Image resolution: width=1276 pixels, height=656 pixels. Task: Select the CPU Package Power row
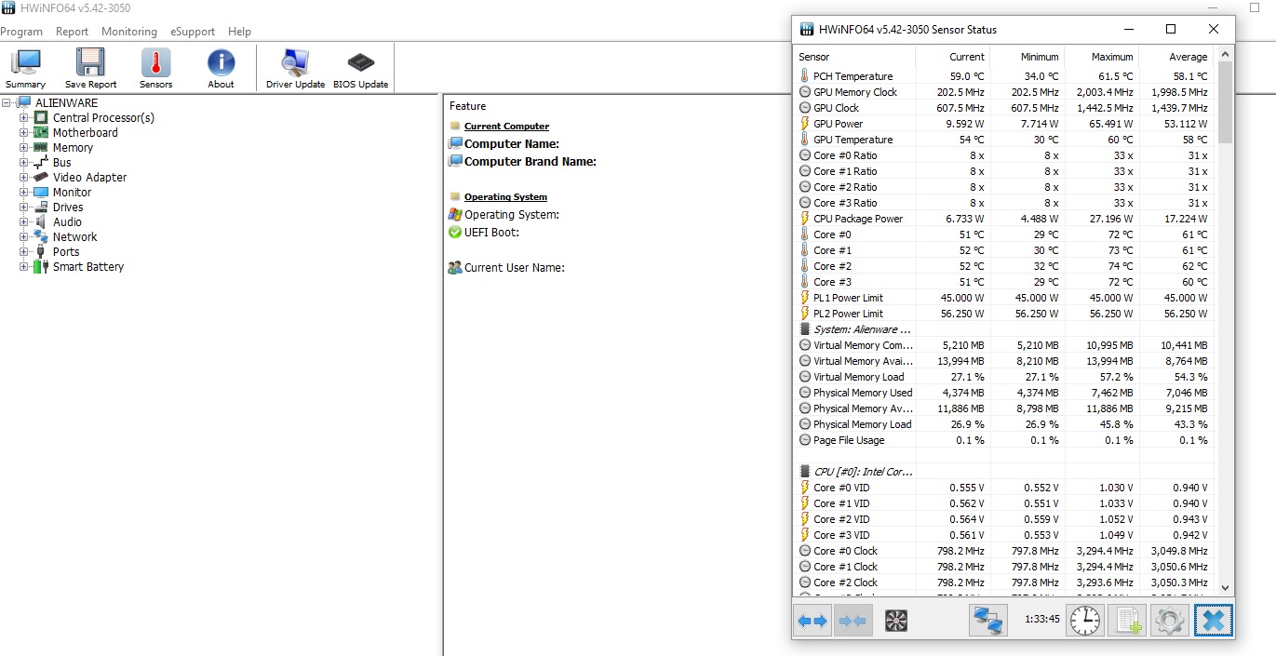click(1005, 219)
